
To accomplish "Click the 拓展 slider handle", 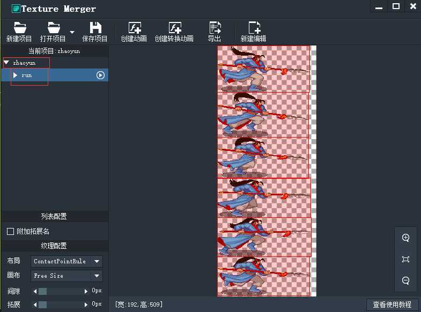I will point(43,305).
